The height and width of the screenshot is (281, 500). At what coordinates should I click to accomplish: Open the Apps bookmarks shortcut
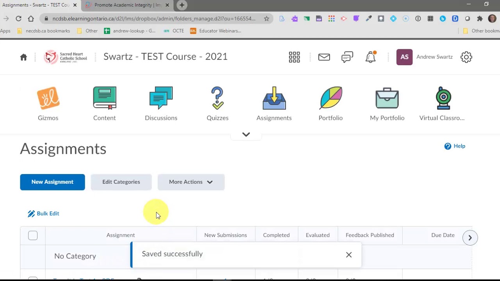tap(5, 31)
